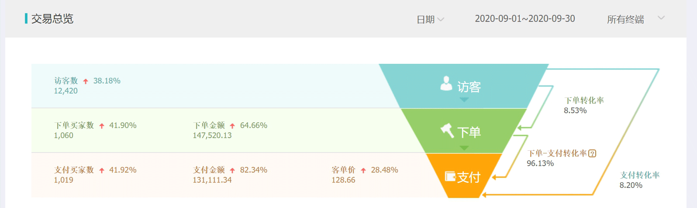Click red up arrow next to 客单价
Image resolution: width=697 pixels, height=208 pixels.
click(x=363, y=170)
